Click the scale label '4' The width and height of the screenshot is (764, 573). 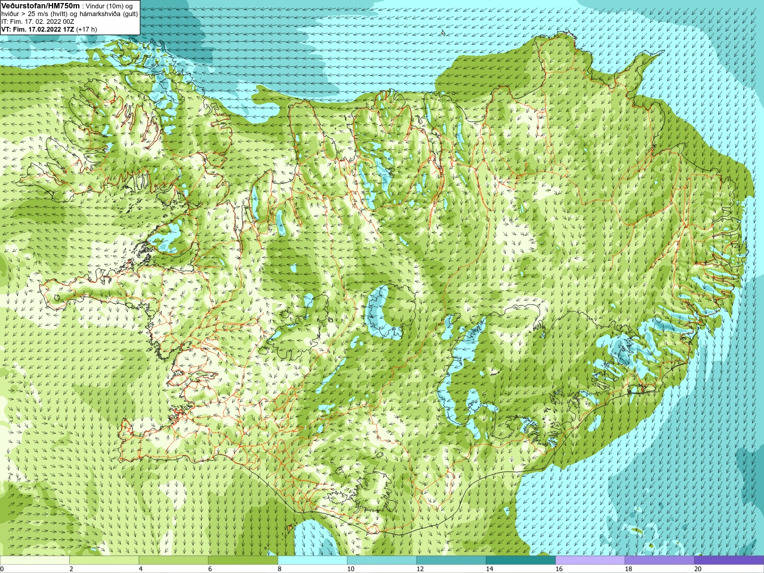pos(140,569)
